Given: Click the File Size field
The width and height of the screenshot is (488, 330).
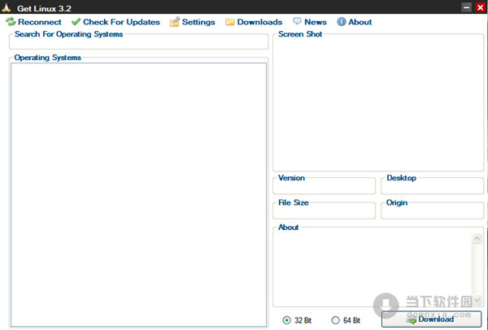Looking at the screenshot, I should coord(324,212).
